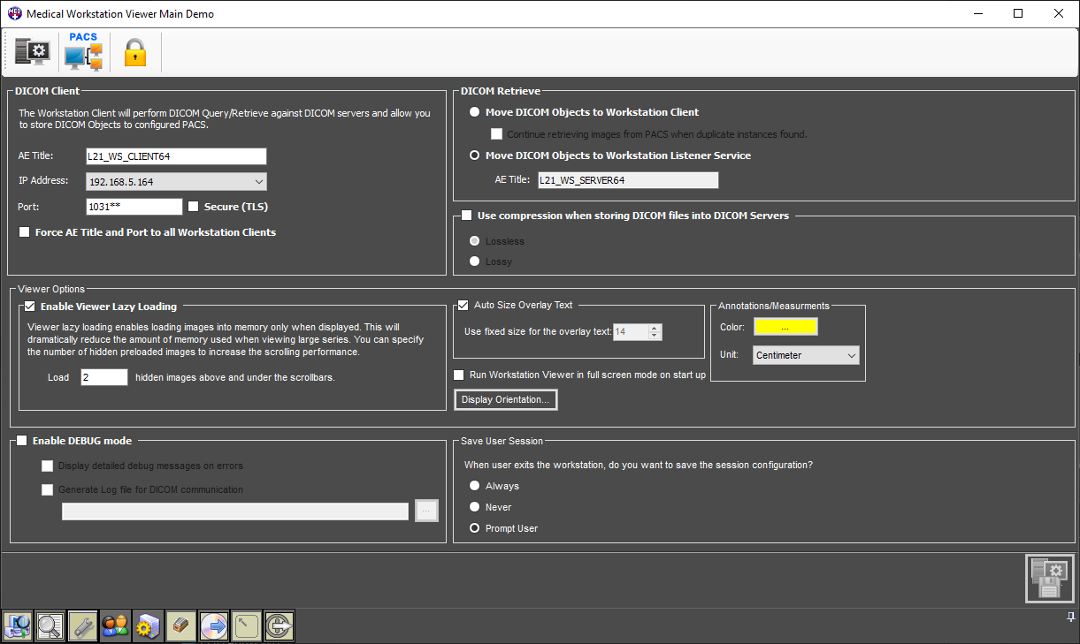Image resolution: width=1080 pixels, height=644 pixels.
Task: Click the save configuration floppy disk icon
Action: coord(1049,579)
